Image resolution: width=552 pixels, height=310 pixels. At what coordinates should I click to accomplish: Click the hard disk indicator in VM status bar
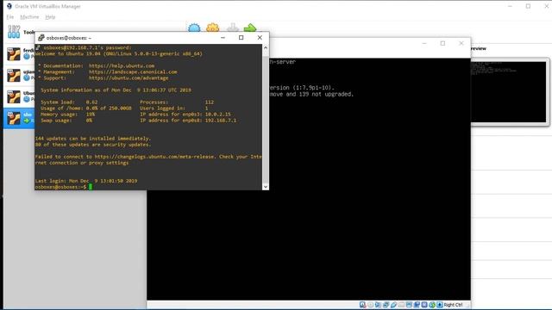coord(362,305)
